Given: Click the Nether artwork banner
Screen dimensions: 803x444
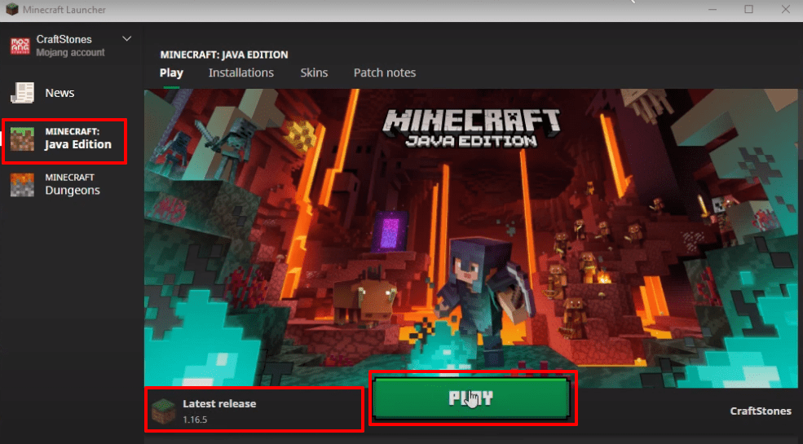Looking at the screenshot, I should click(x=473, y=238).
